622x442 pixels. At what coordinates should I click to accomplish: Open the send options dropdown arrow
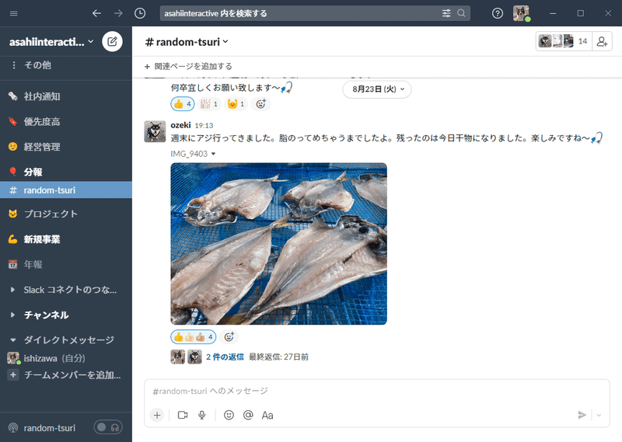(x=599, y=415)
